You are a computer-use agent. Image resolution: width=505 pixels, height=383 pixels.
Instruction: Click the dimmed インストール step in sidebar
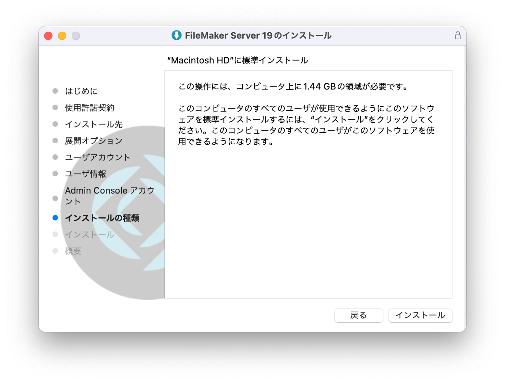click(89, 234)
